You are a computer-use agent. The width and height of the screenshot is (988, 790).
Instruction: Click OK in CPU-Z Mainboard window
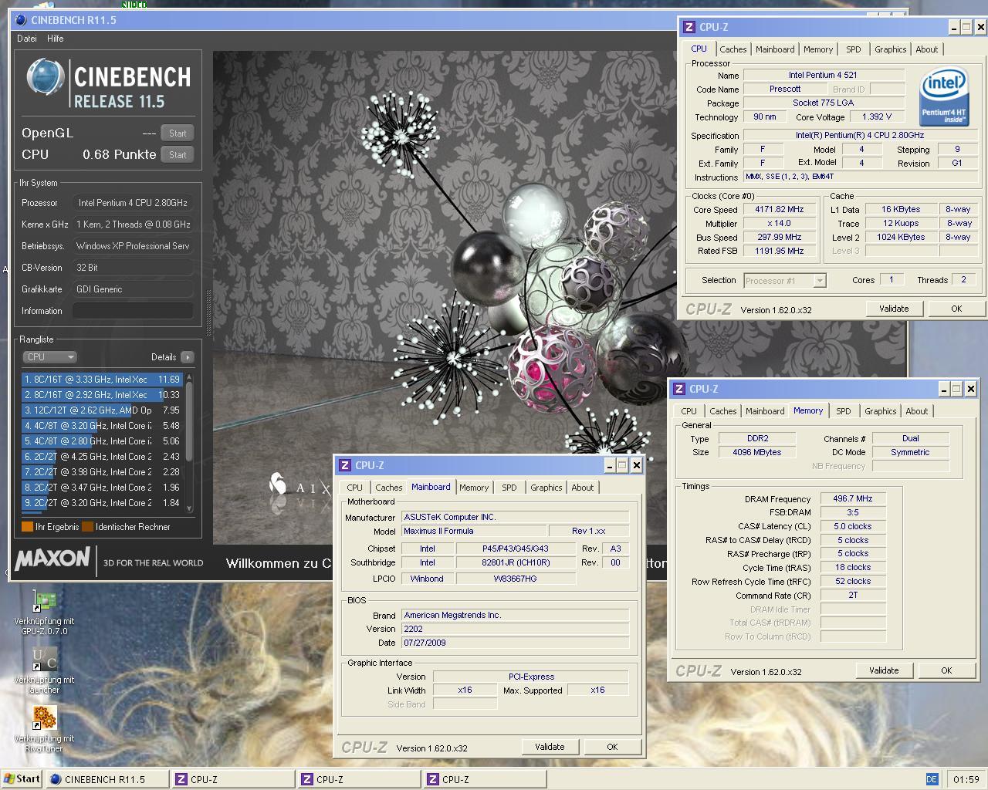point(612,747)
